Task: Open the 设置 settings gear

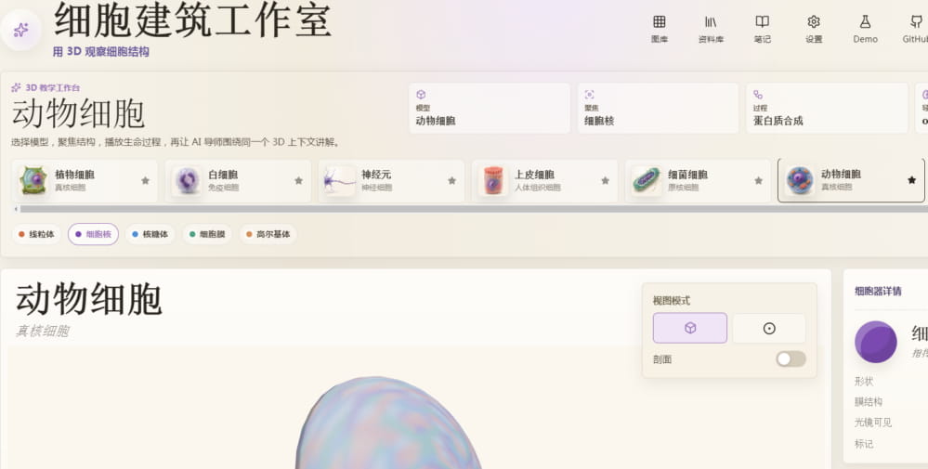Action: [x=814, y=29]
